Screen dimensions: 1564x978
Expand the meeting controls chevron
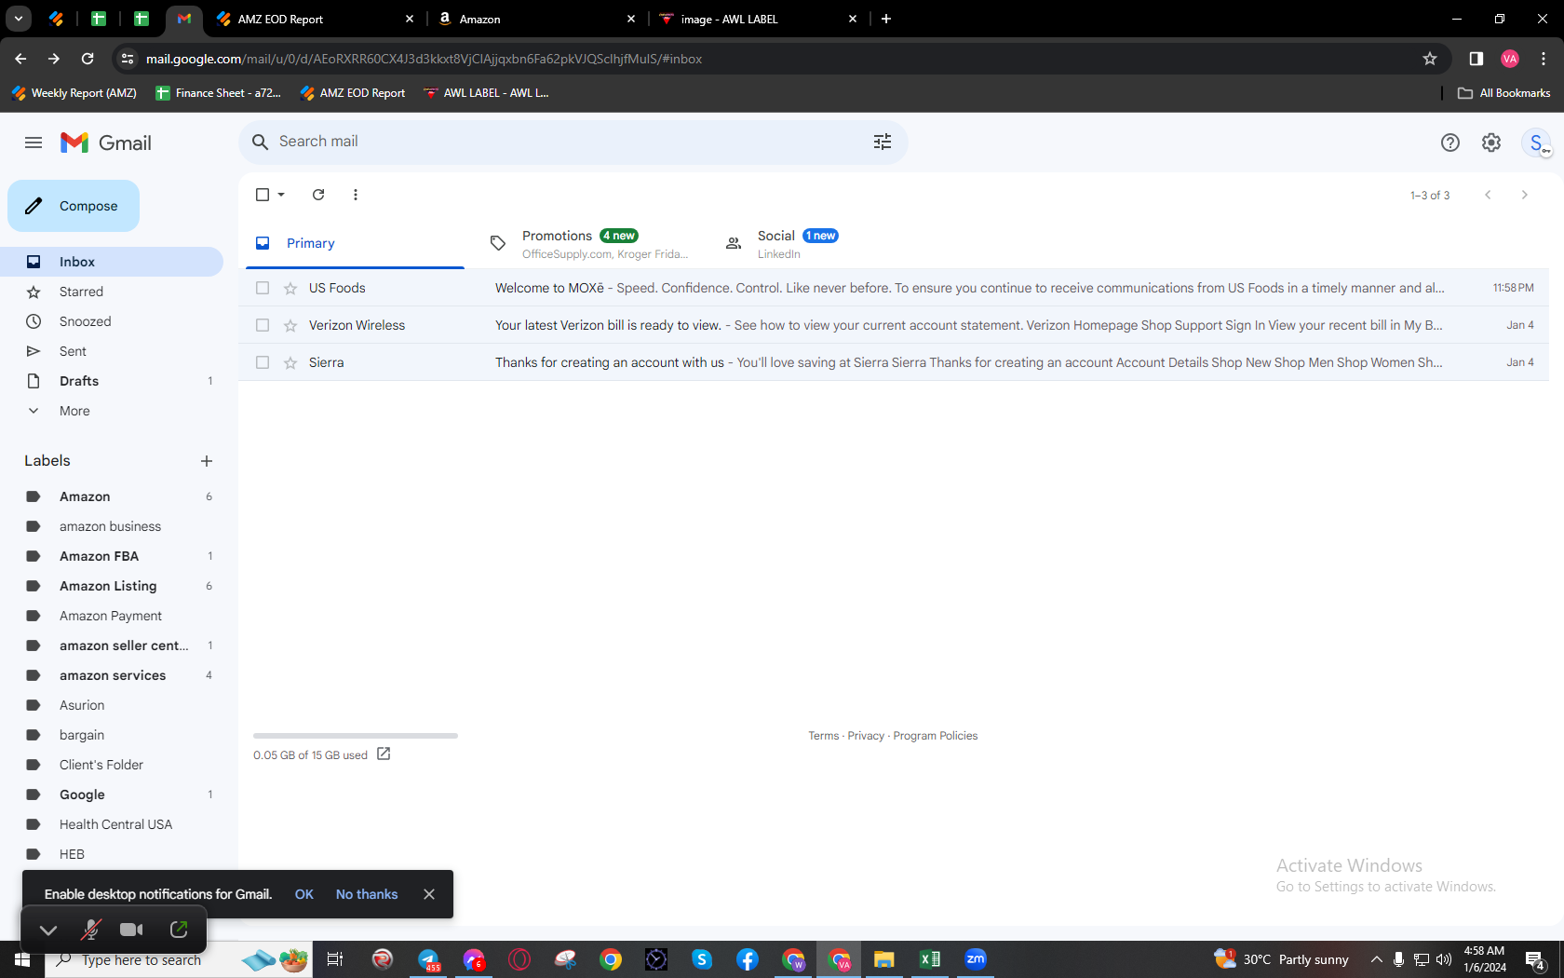pos(48,930)
